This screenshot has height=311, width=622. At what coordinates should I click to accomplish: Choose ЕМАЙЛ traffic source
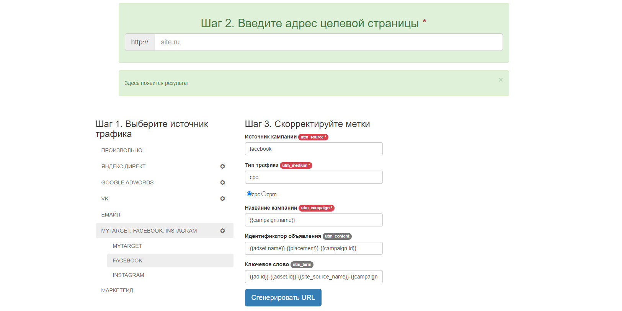(x=111, y=215)
